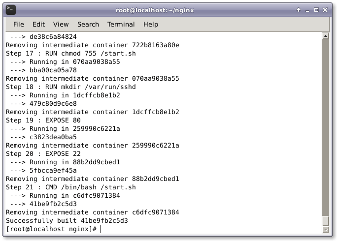The width and height of the screenshot is (337, 241).
Task: Open the Search menu
Action: pyautogui.click(x=88, y=24)
